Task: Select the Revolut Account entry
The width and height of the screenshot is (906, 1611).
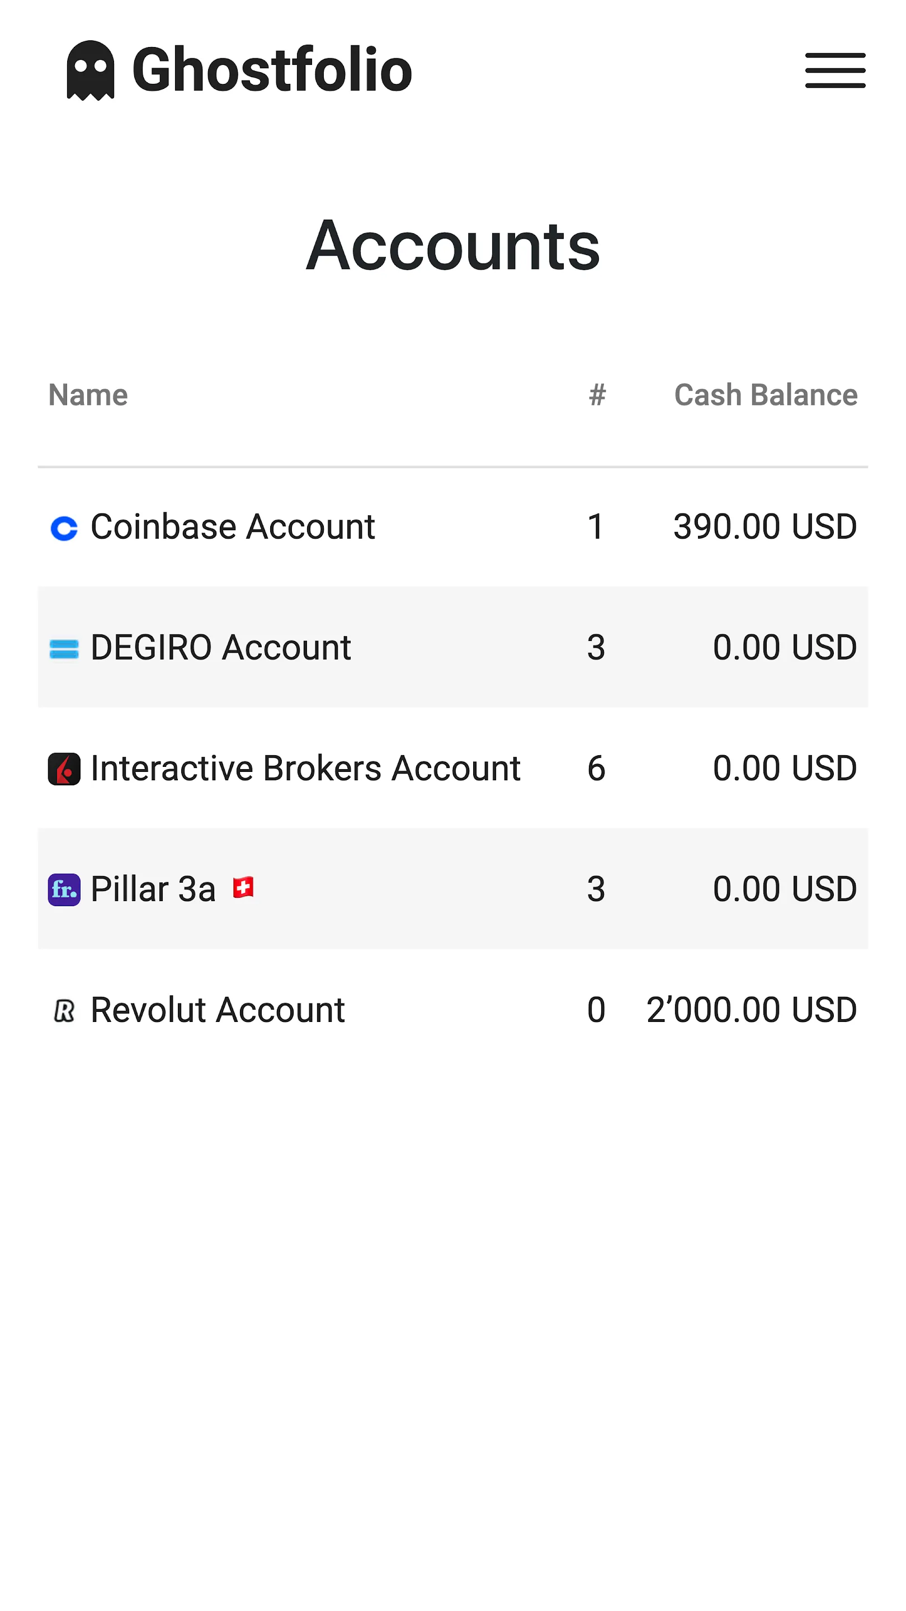Action: (x=218, y=1009)
